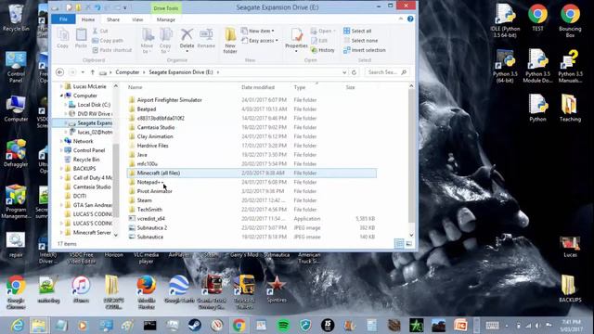Minimize the ribbon with chevron
The width and height of the screenshot is (594, 334).
pos(401,19)
